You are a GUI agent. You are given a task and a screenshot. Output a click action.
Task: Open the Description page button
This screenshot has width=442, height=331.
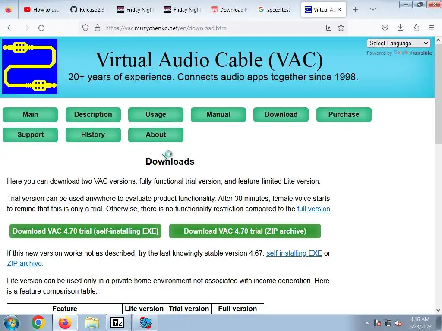[93, 115]
